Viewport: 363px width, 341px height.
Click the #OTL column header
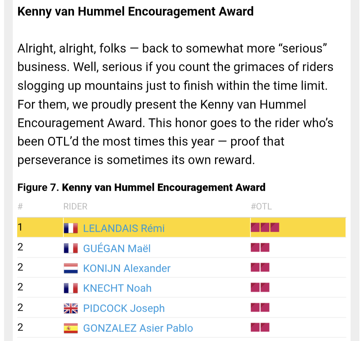[x=261, y=207]
